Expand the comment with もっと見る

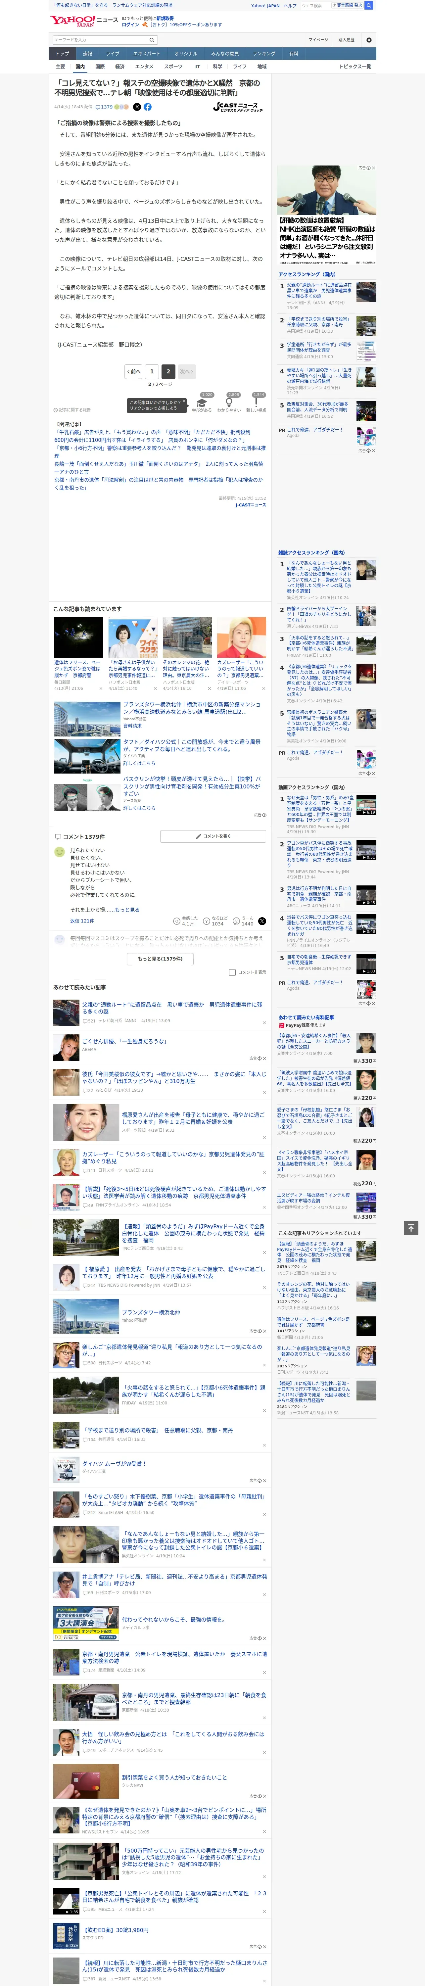pyautogui.click(x=127, y=910)
